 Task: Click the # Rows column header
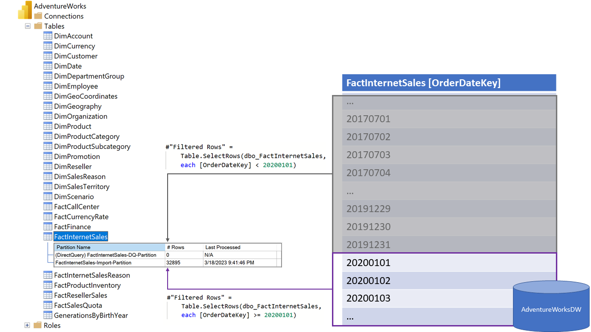click(x=184, y=247)
